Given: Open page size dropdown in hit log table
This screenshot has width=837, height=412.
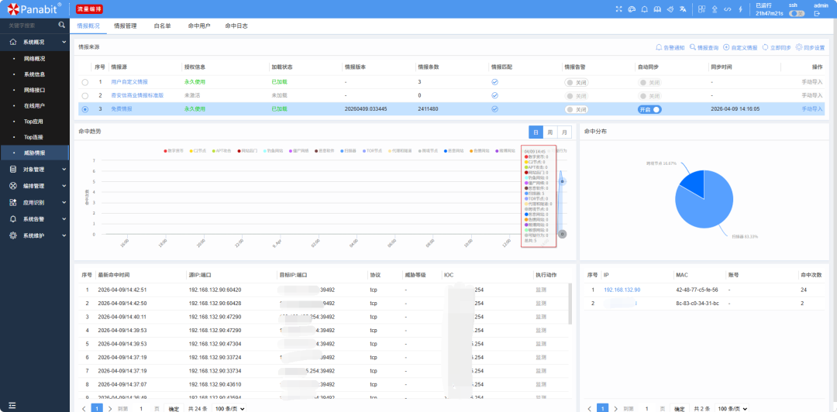Looking at the screenshot, I should [229, 408].
